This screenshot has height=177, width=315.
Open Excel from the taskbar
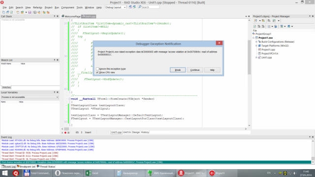[x=99, y=173]
